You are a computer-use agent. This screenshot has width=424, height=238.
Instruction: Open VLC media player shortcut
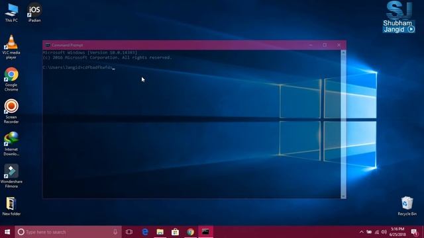click(11, 47)
